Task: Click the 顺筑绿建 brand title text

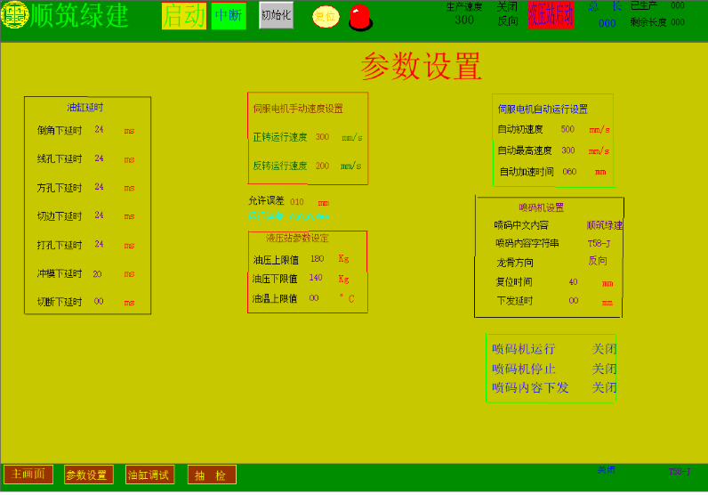Action: (79, 15)
